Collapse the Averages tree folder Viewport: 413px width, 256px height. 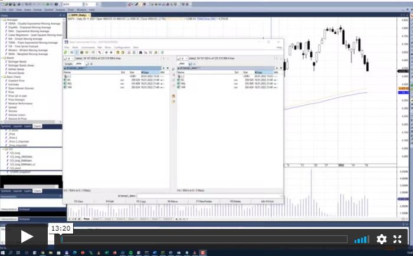click(2, 19)
